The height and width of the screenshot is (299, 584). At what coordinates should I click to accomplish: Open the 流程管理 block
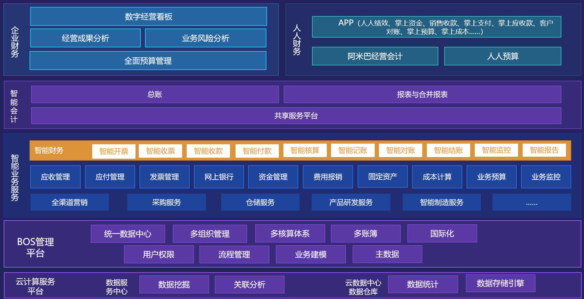click(234, 255)
